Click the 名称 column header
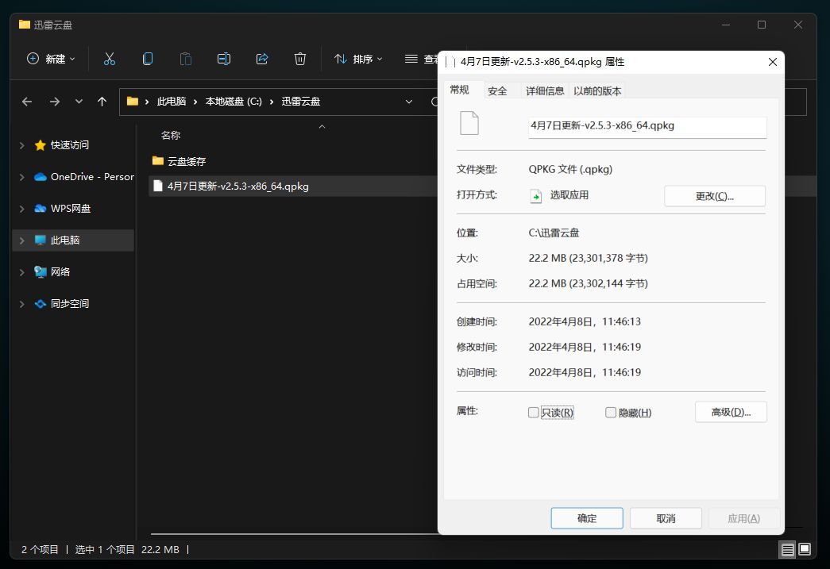The image size is (830, 569). (171, 136)
